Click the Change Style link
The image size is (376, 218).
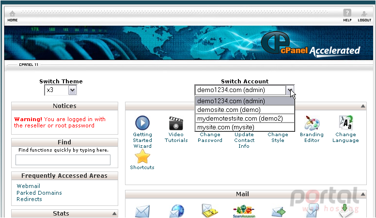point(278,138)
